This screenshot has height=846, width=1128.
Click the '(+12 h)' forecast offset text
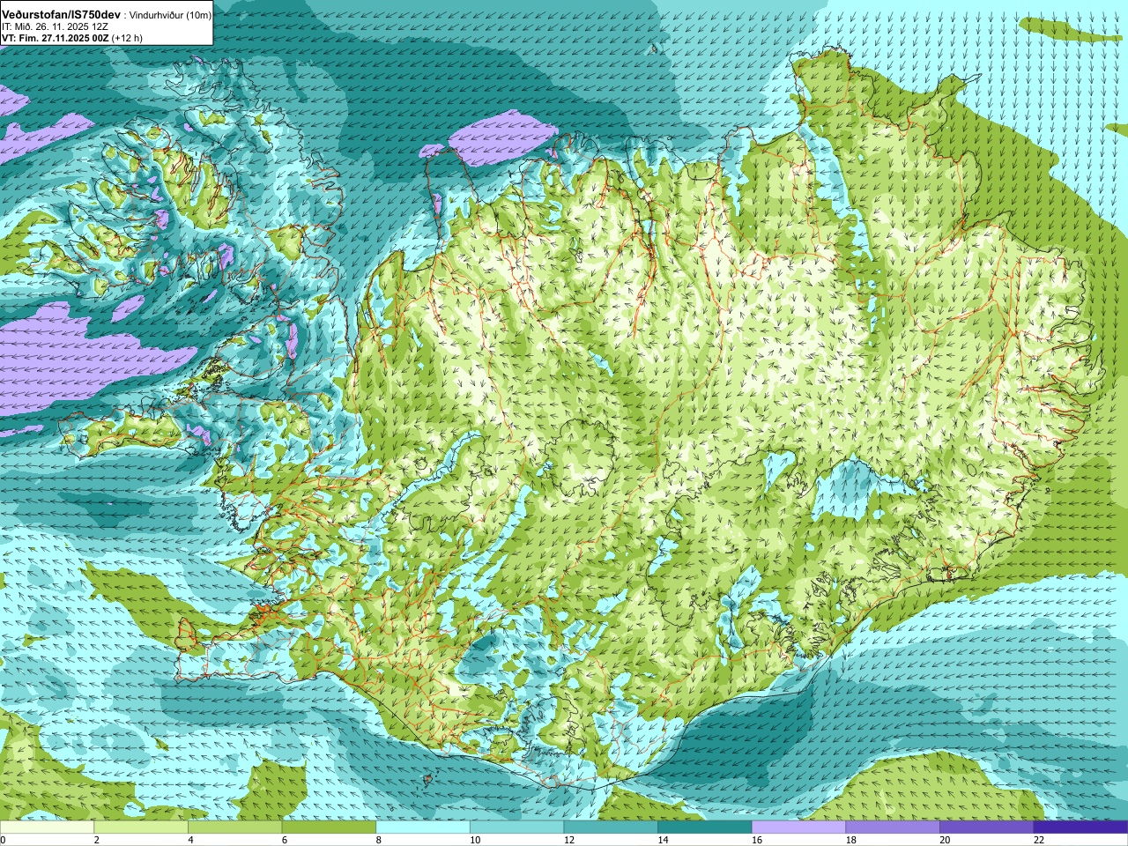click(128, 38)
